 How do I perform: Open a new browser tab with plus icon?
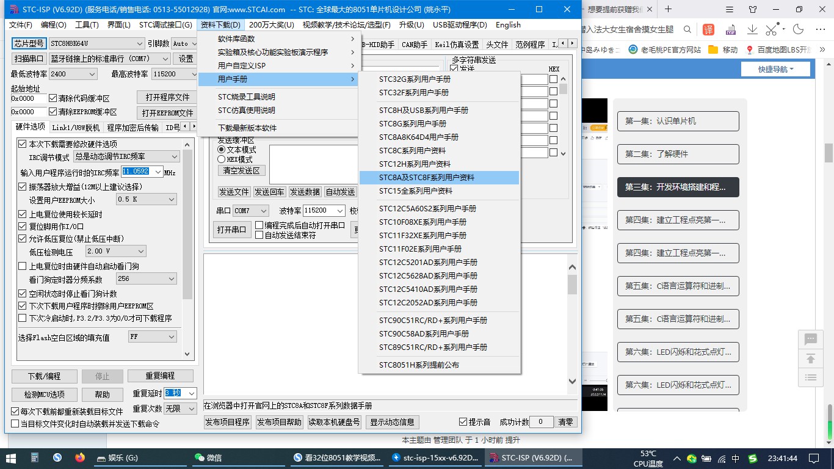[668, 9]
